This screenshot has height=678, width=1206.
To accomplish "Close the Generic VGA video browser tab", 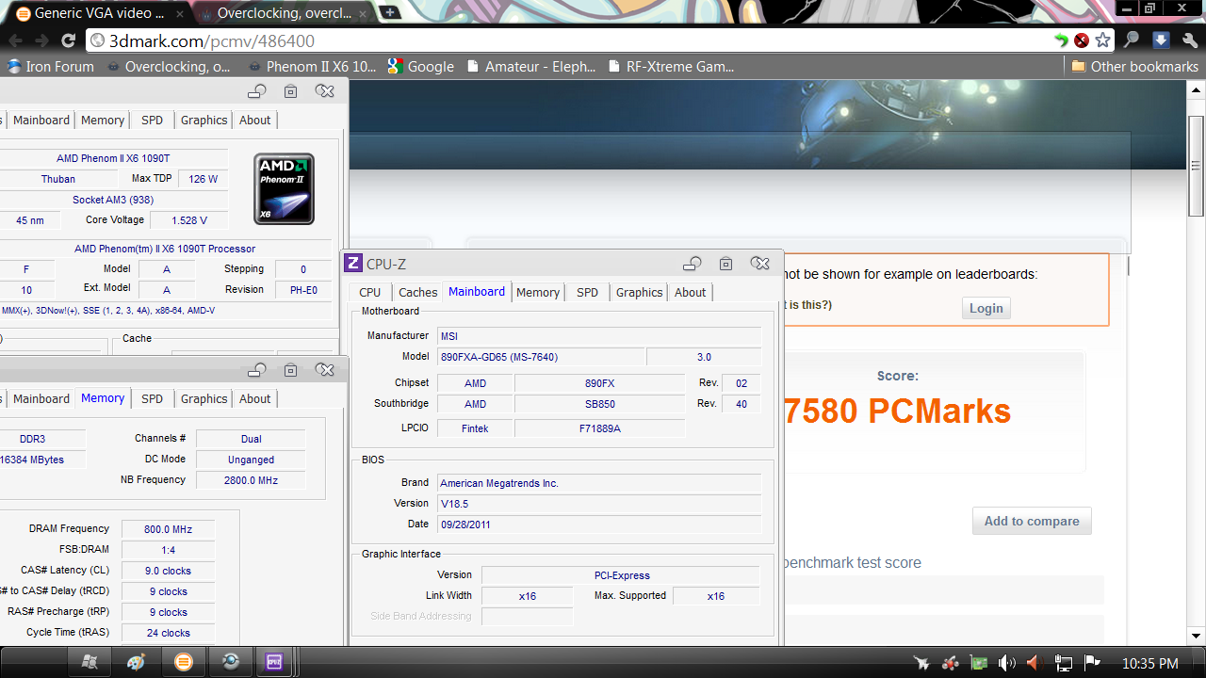I will tap(181, 14).
